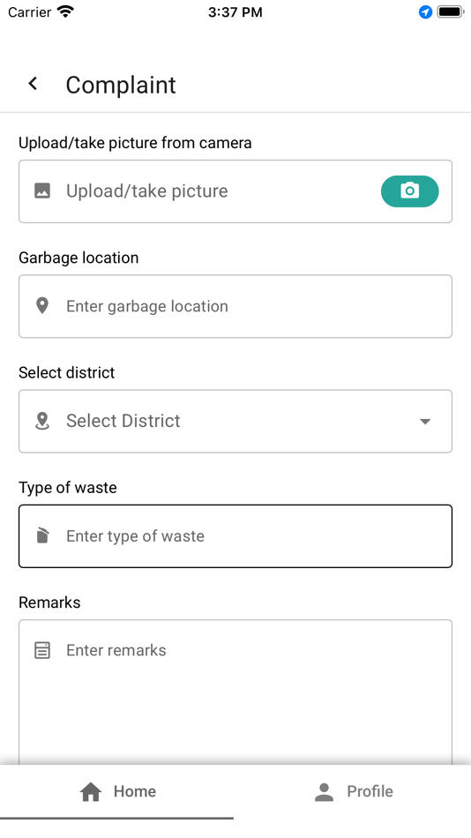Switch to the Home tab
Viewport: 471px width, 838px height.
click(x=117, y=791)
